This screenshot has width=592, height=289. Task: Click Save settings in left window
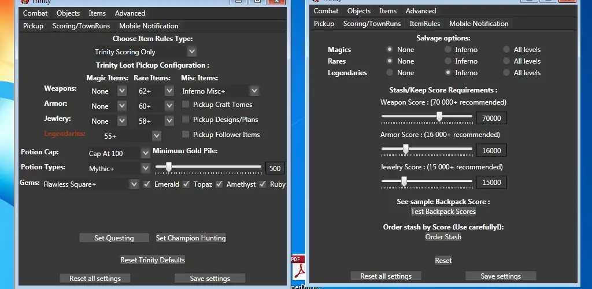coord(210,279)
